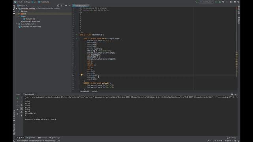Click the 'Process finished with exit code 0' text
Viewport: 253px width, 142px height.
click(40, 120)
